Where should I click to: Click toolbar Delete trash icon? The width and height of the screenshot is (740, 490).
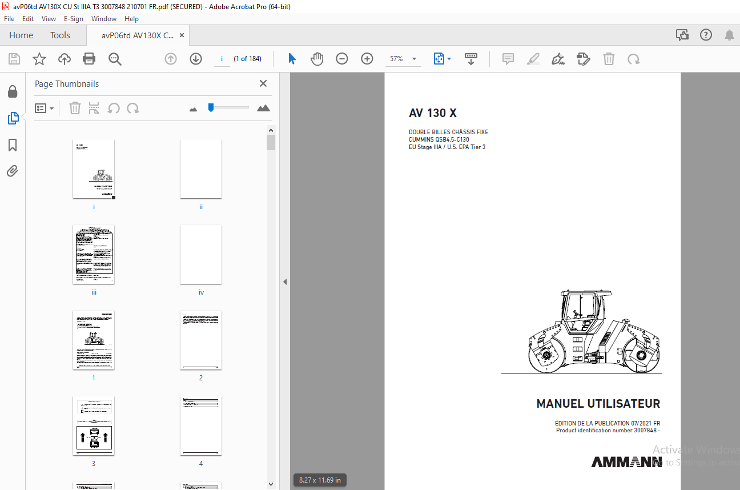(x=609, y=59)
